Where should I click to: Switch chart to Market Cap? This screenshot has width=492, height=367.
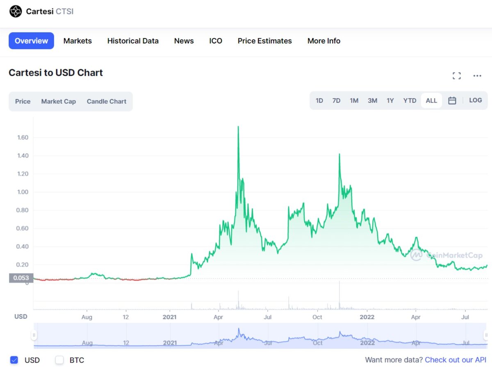(x=59, y=101)
